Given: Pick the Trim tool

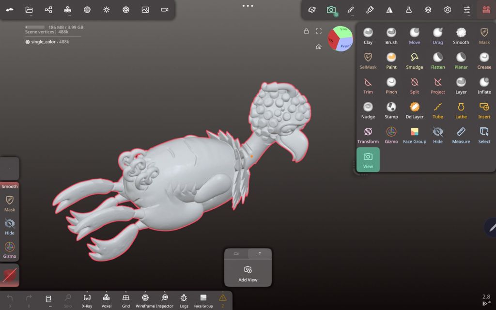Looking at the screenshot, I should point(368,86).
